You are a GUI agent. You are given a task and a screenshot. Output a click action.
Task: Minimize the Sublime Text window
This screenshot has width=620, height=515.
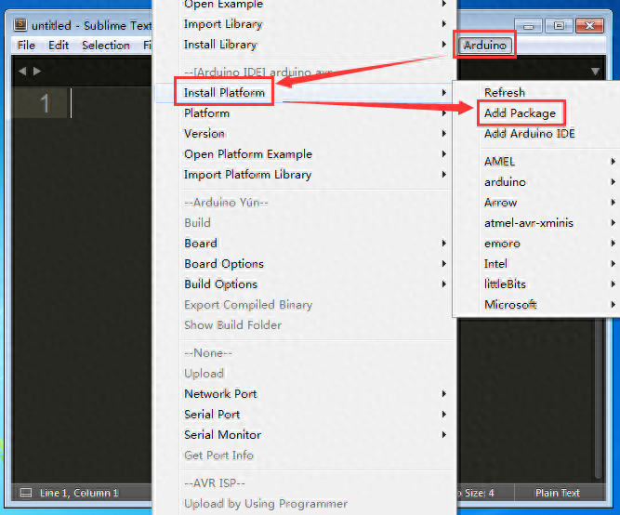[x=528, y=26]
